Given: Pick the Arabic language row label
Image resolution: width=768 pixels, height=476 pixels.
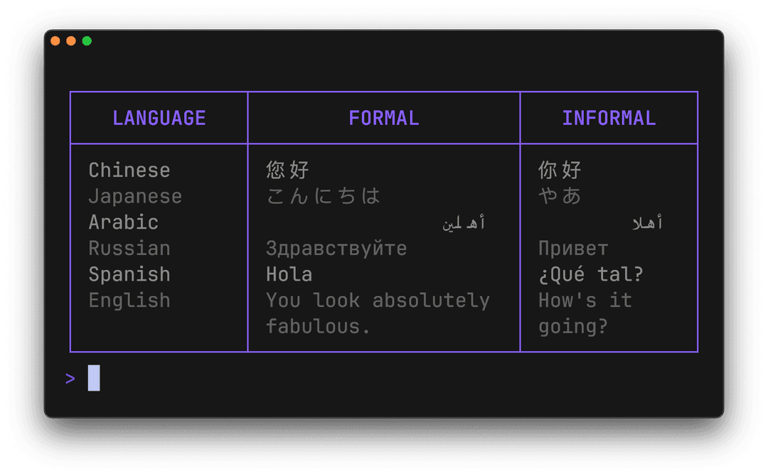Looking at the screenshot, I should pyautogui.click(x=124, y=222).
